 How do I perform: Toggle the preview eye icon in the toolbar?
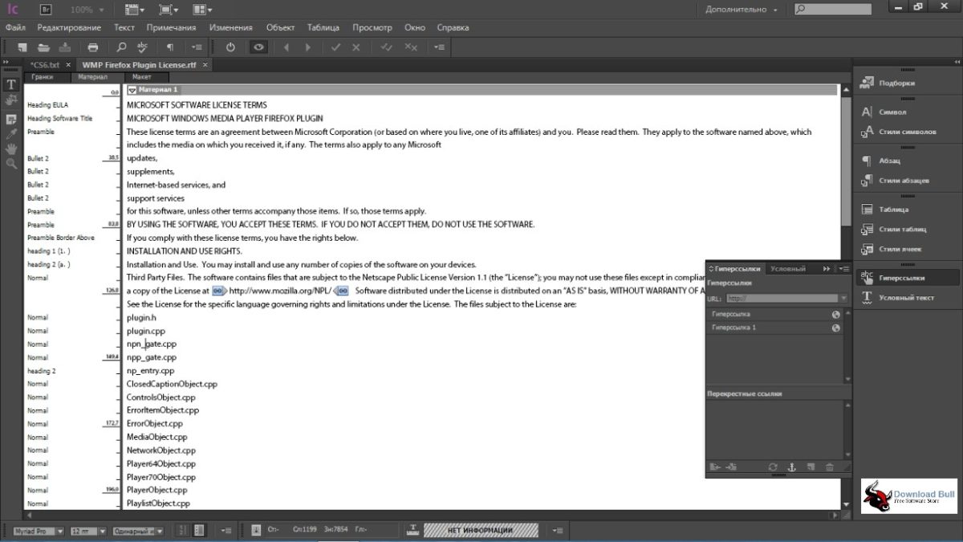(x=258, y=47)
